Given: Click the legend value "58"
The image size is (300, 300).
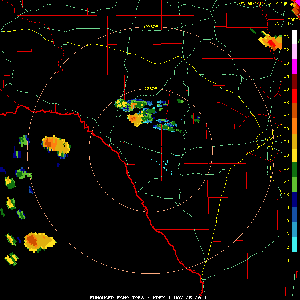Looking at the screenshot, I should [286, 63].
